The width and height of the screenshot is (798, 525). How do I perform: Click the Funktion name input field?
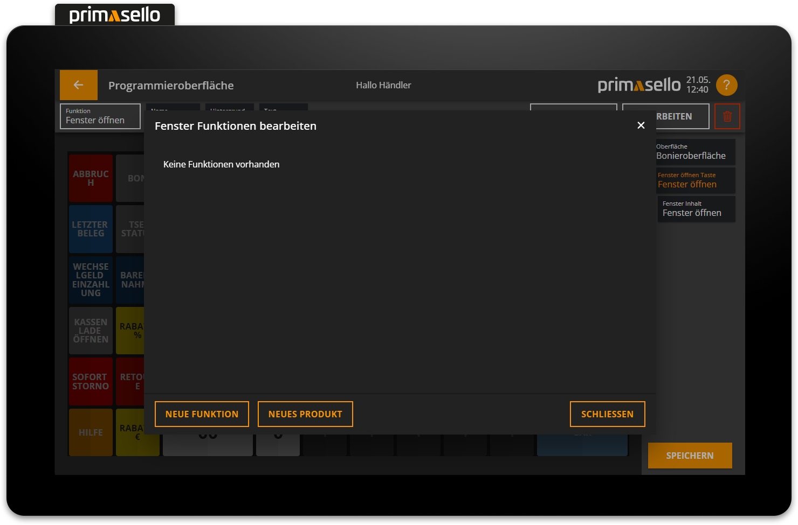point(100,116)
